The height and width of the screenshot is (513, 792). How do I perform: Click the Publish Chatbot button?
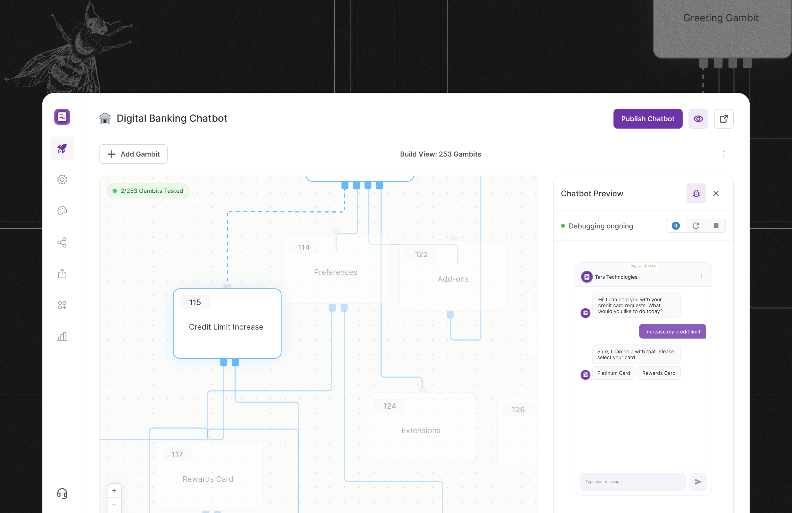click(647, 119)
